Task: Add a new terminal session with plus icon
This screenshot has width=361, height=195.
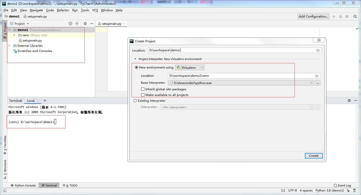Action: tap(45, 100)
